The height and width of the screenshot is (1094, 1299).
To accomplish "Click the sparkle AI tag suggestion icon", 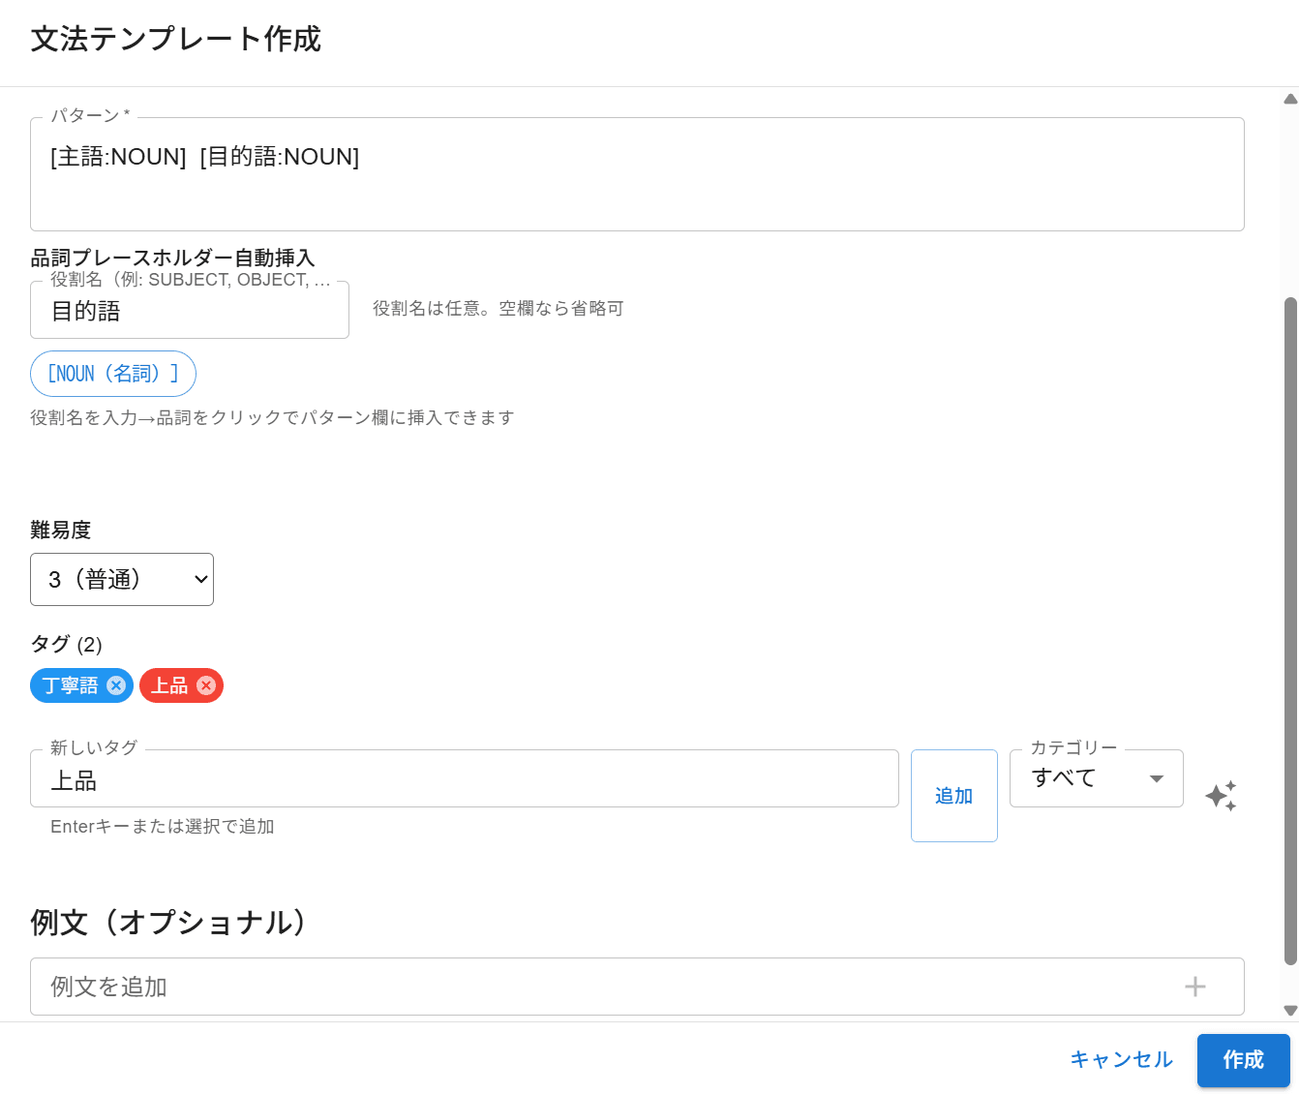I will (x=1221, y=796).
